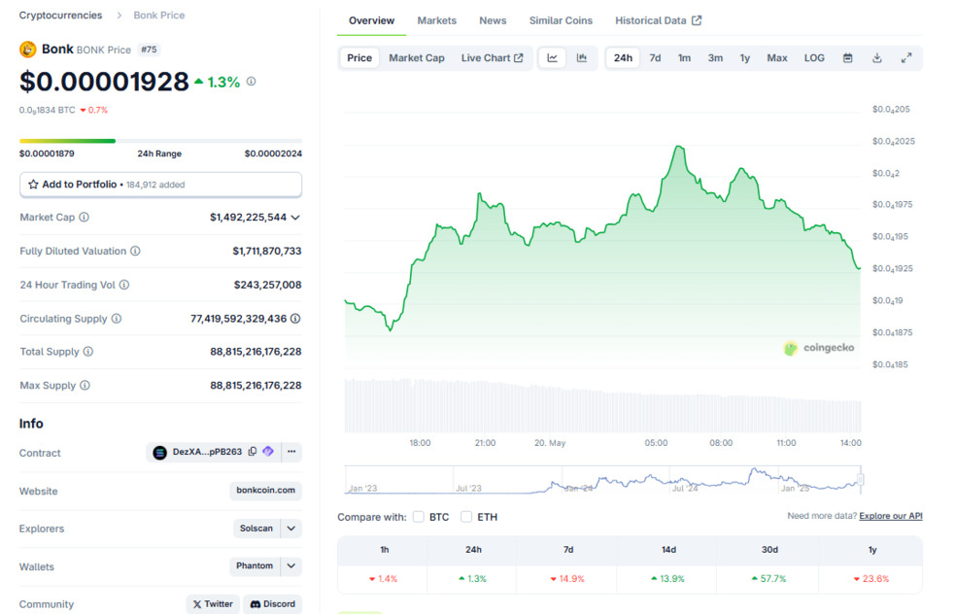Click Add to Portfolio button
The image size is (956, 614).
(x=161, y=185)
